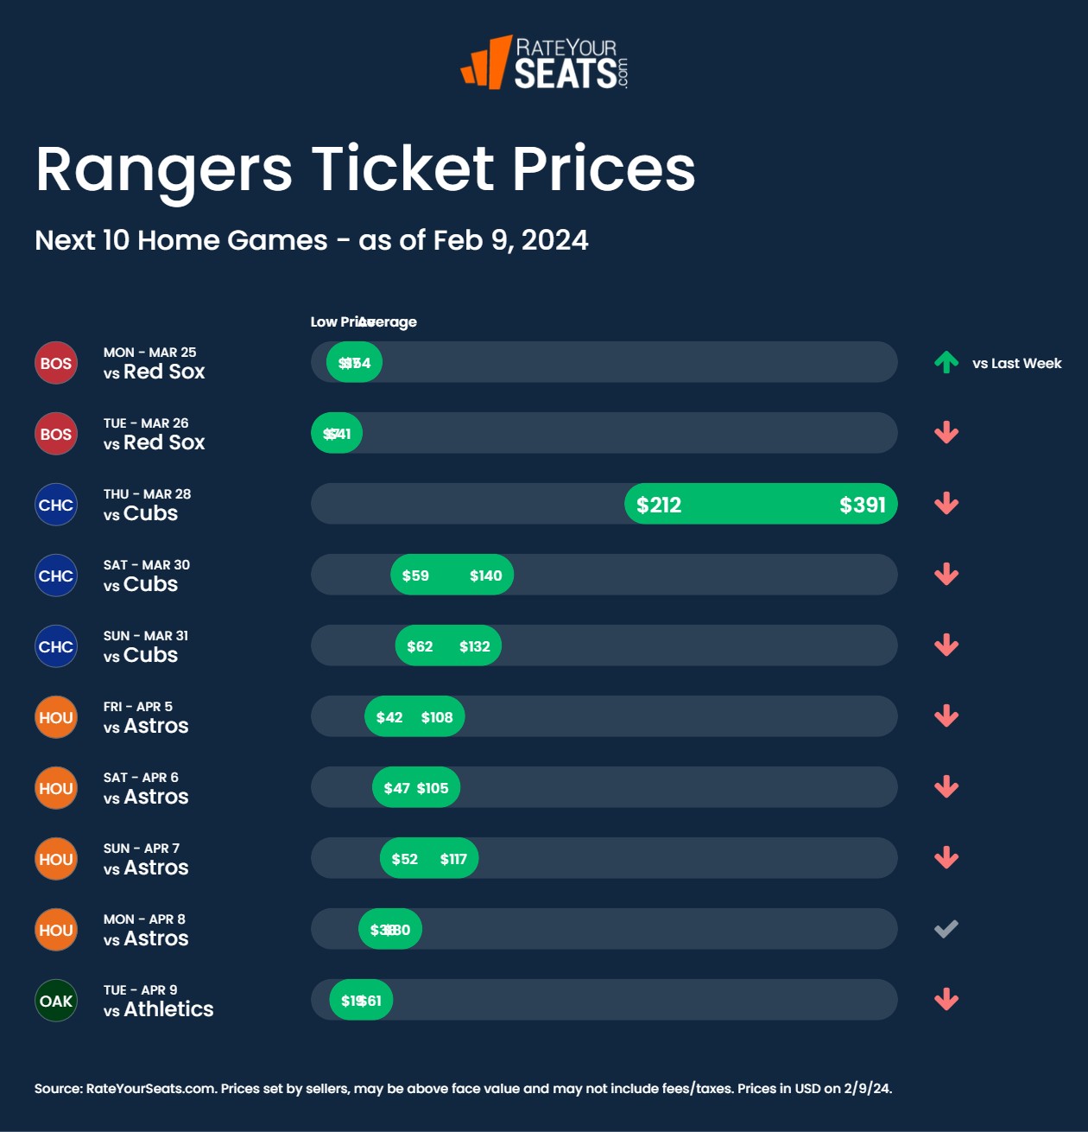This screenshot has height=1132, width=1088.
Task: Click the $59 to $140 price range bar
Action: pos(452,576)
